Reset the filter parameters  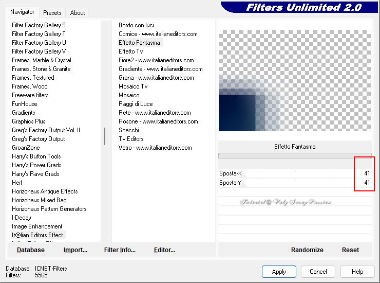click(x=350, y=250)
